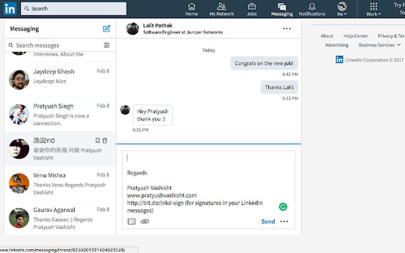Expand the Work menu
The width and height of the screenshot is (405, 253).
tap(372, 9)
